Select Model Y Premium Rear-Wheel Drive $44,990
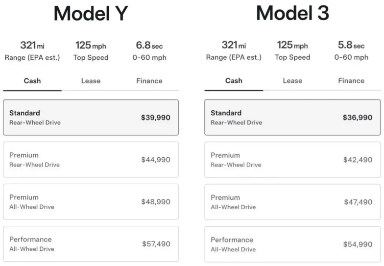384x266 pixels. [x=91, y=160]
